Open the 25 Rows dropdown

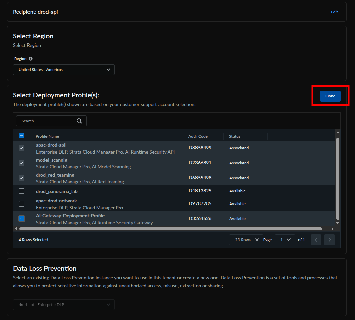[246, 240]
